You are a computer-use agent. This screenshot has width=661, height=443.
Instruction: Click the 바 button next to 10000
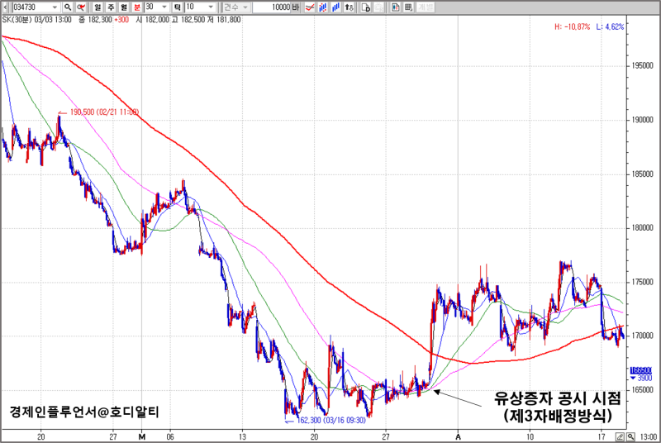pos(296,7)
